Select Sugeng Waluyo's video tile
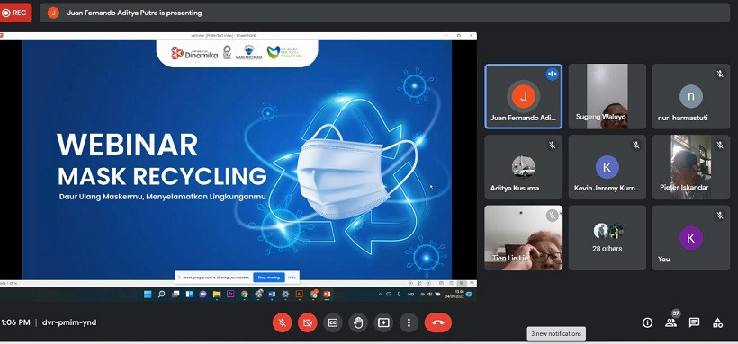Viewport: 738px width, 344px height. click(x=607, y=96)
